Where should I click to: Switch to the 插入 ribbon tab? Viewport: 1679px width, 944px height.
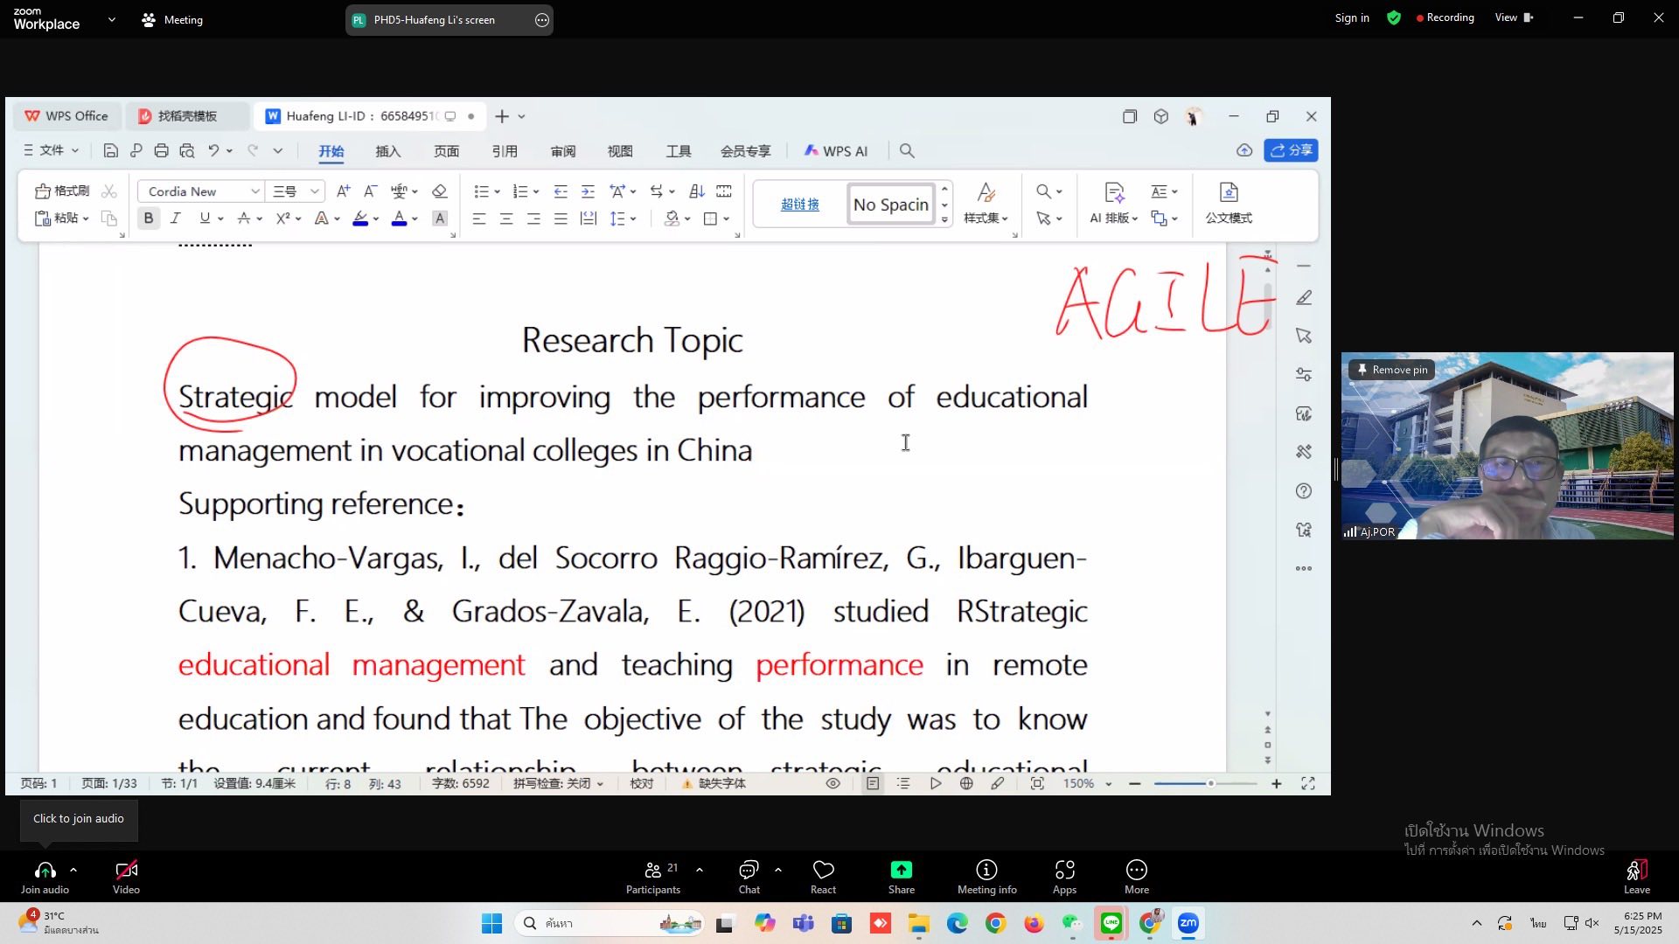click(387, 151)
